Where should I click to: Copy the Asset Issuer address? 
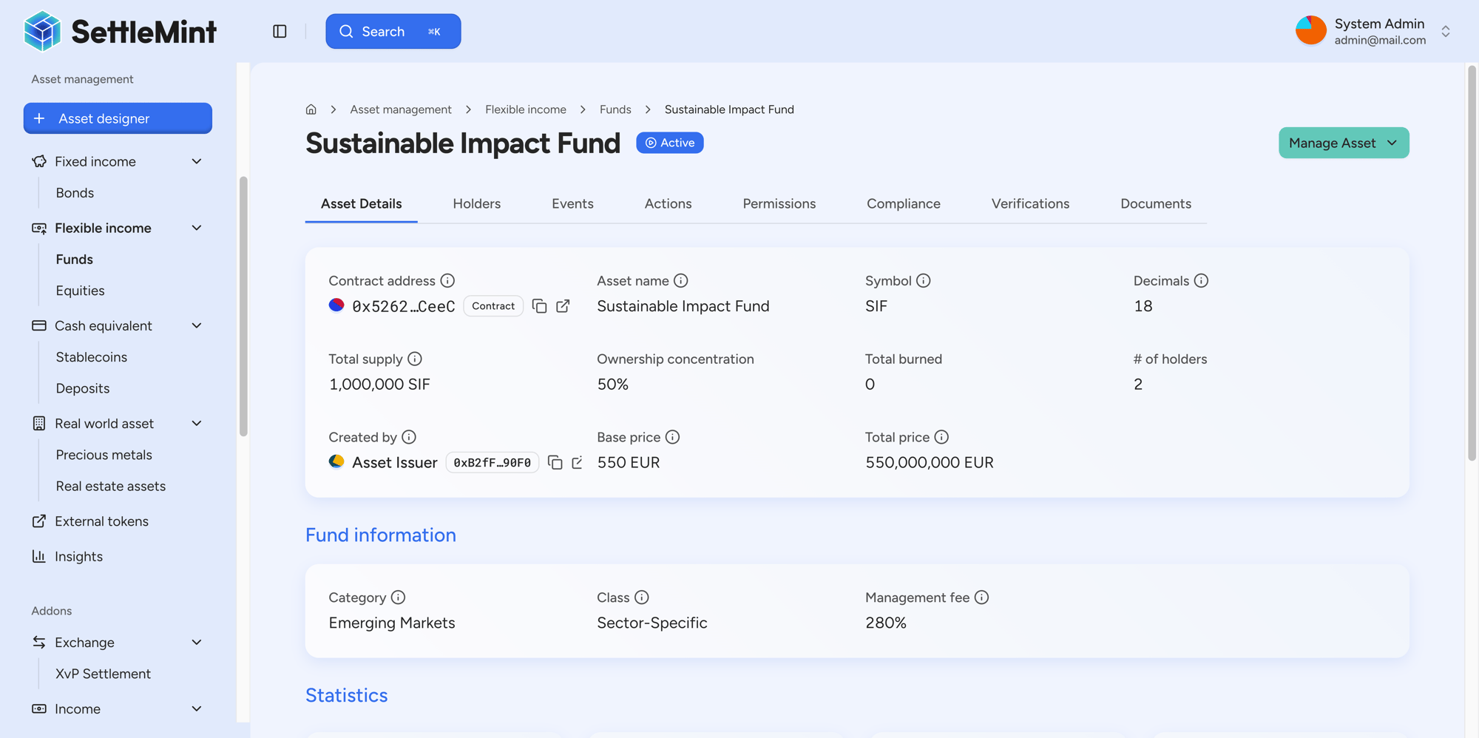pos(555,463)
